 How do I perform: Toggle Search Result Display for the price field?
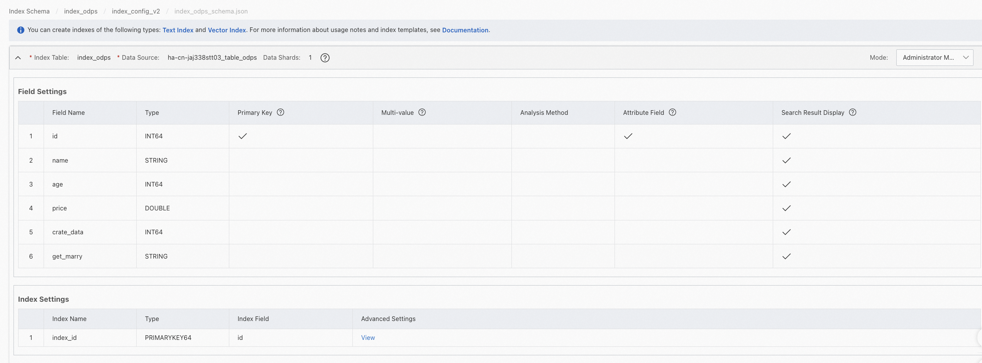[786, 208]
